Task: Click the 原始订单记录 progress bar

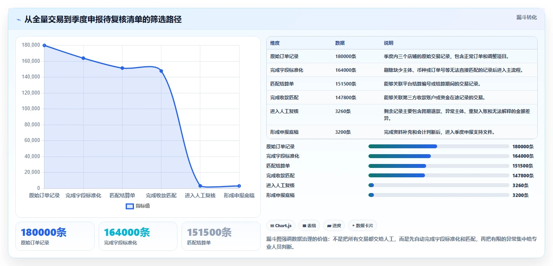Action: (439, 146)
